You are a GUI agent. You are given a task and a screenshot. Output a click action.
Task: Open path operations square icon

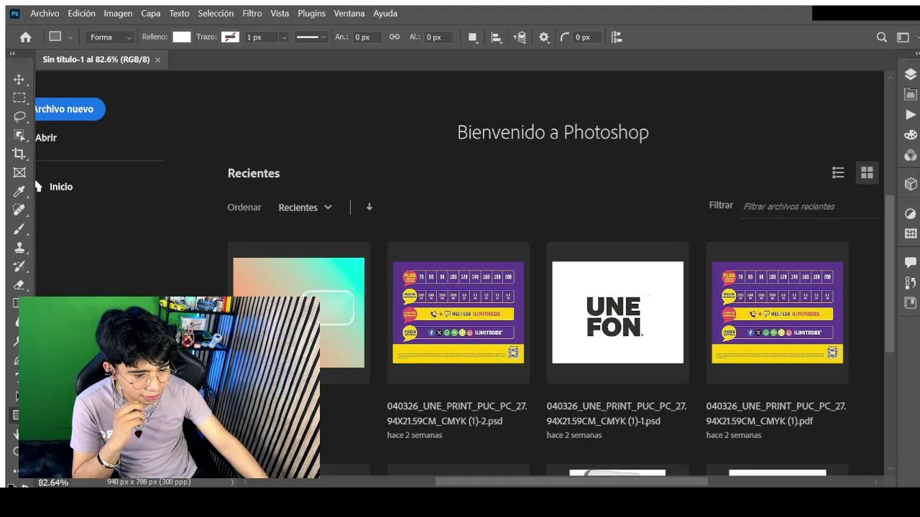[472, 37]
